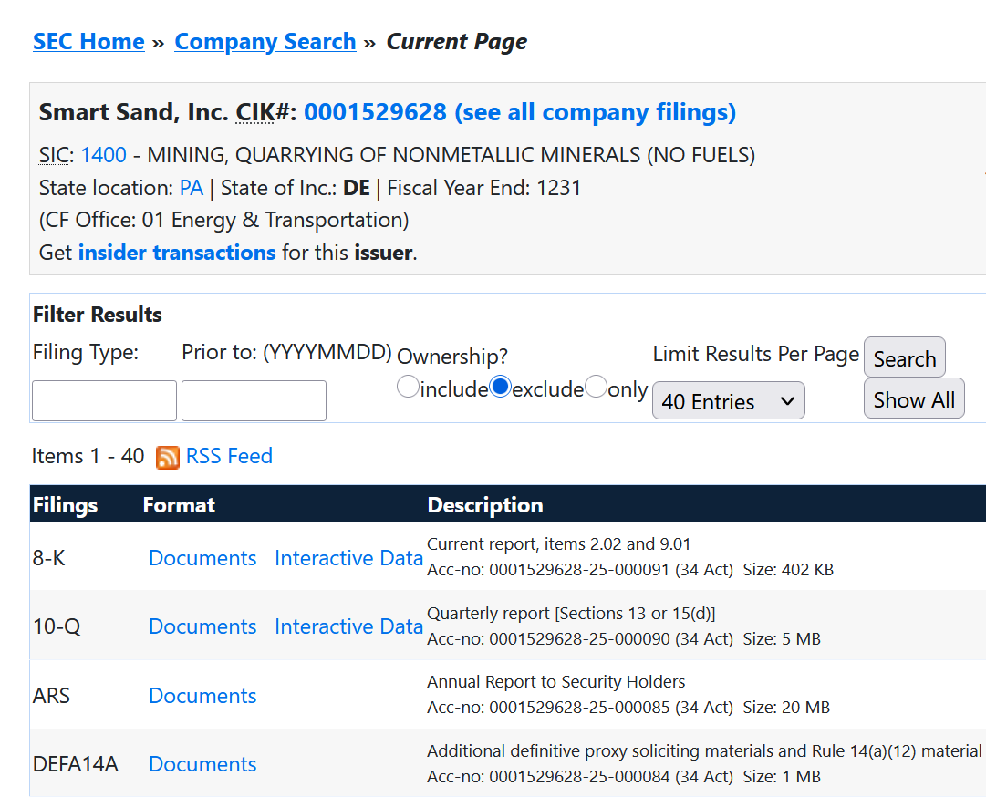This screenshot has height=797, width=986.
Task: Open insider transactions link
Action: click(x=177, y=252)
